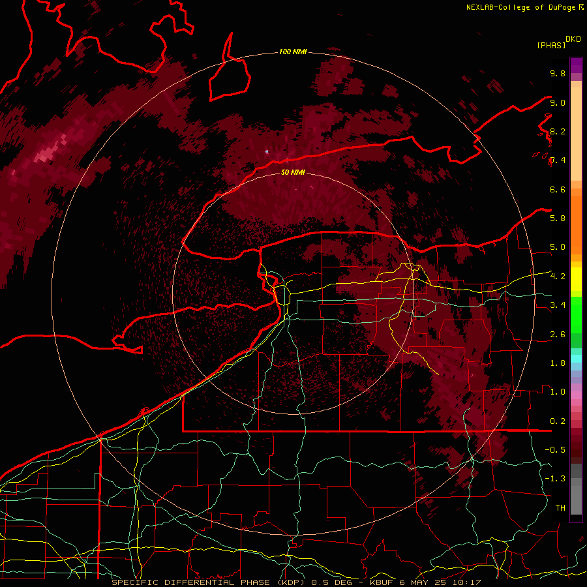Click the 5.8 scale value
The height and width of the screenshot is (587, 587).
tap(558, 218)
